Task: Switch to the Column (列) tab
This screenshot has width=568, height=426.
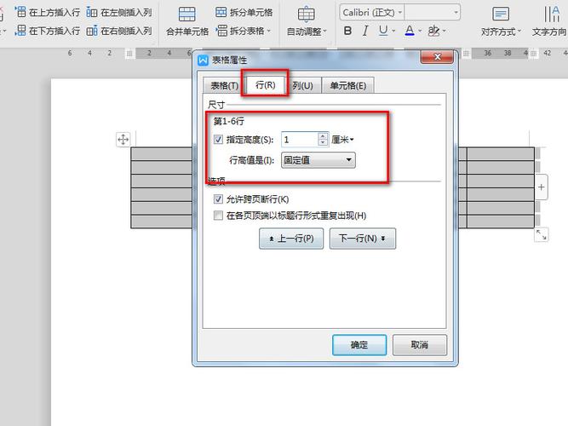Action: [303, 86]
